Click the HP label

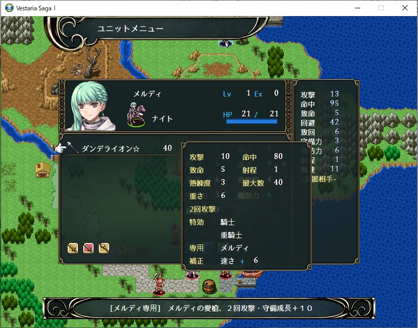228,115
